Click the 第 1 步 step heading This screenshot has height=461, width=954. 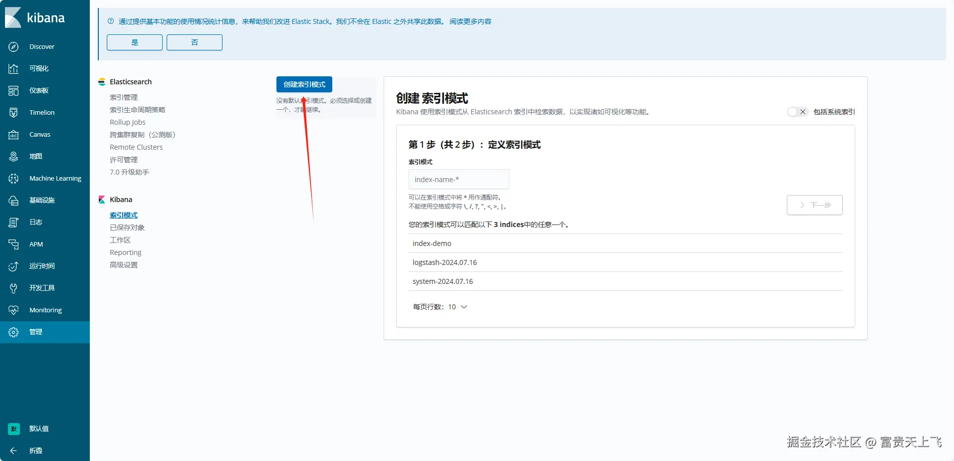click(475, 145)
